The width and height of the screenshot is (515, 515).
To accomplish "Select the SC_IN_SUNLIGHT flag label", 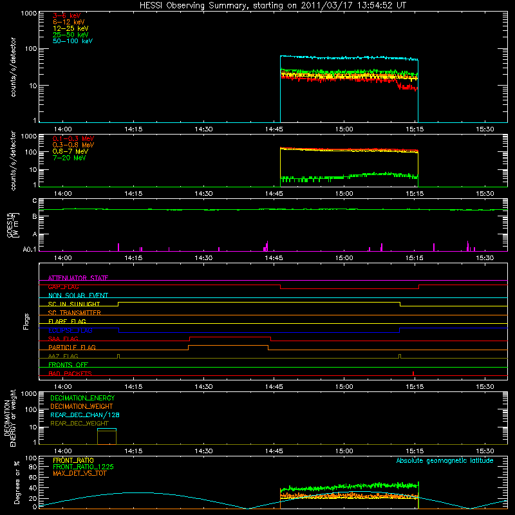I will coord(74,304).
